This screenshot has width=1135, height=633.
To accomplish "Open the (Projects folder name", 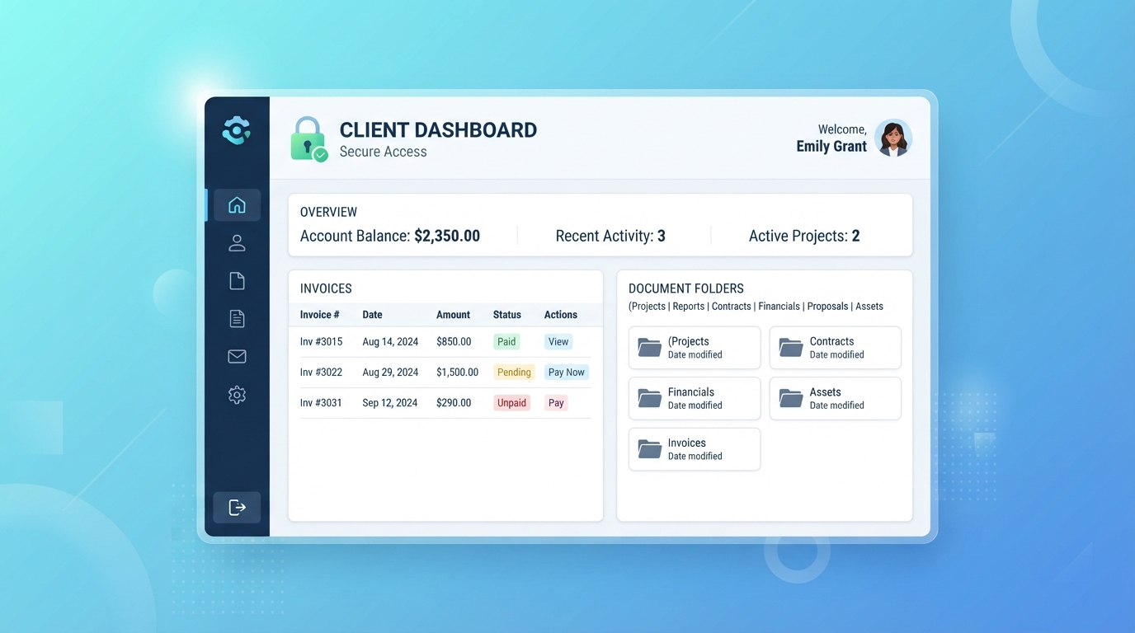I will pos(688,341).
